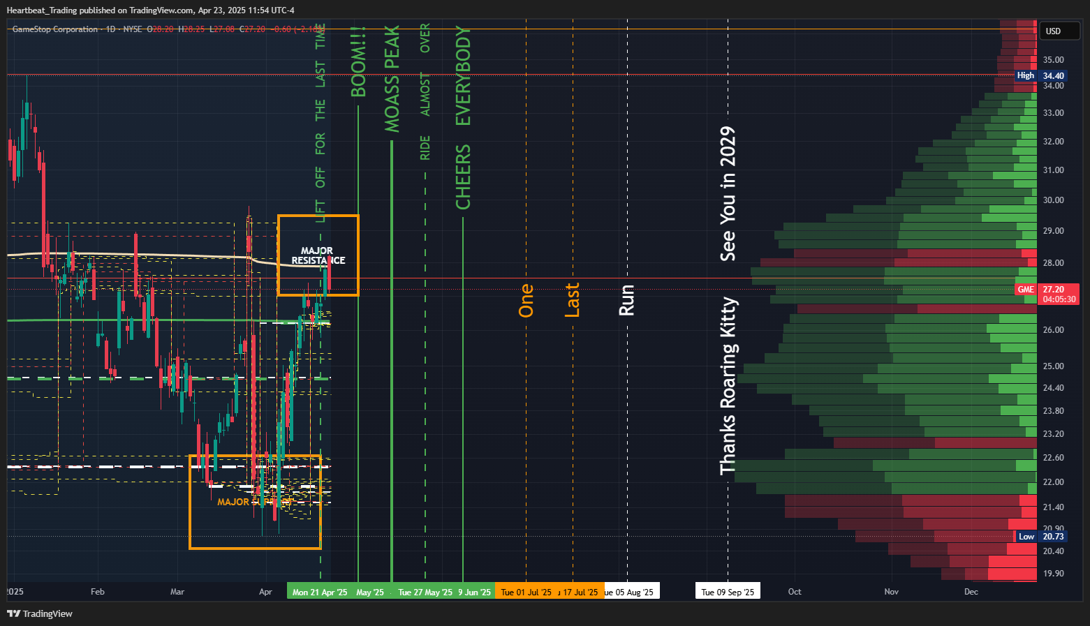Click the orange 'One' text label
Screen dimensions: 1090x626
(x=526, y=301)
